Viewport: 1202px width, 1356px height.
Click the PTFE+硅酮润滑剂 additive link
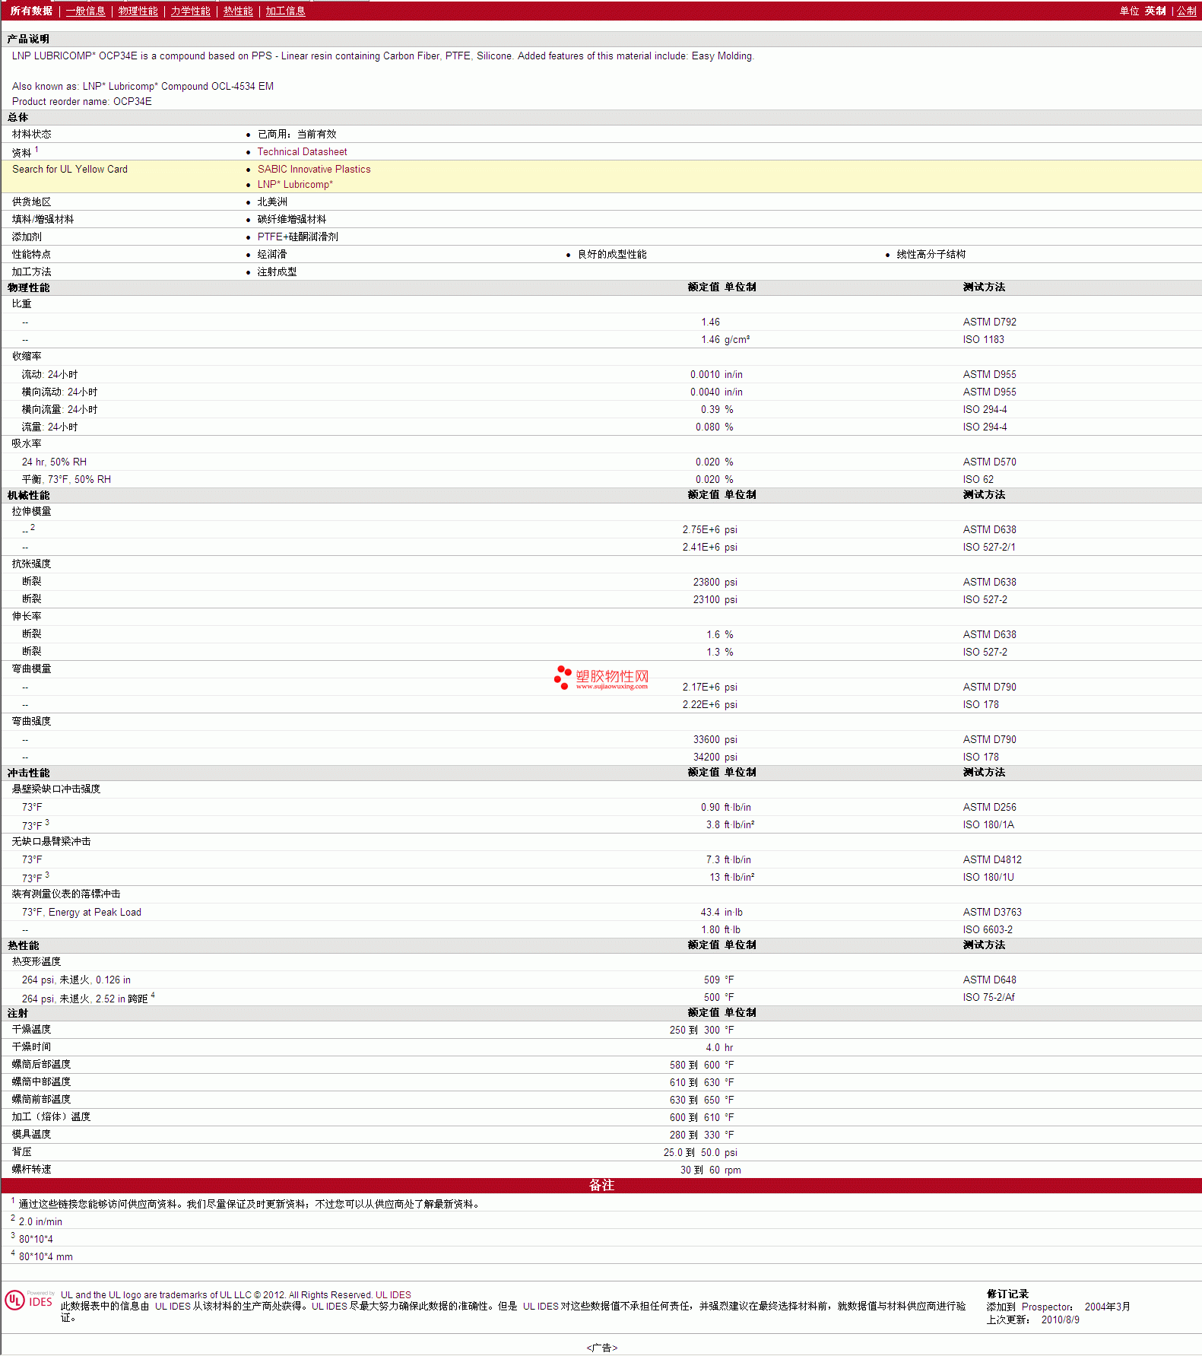tap(297, 237)
